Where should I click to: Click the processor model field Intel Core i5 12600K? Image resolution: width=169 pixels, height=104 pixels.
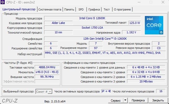coord(92,18)
